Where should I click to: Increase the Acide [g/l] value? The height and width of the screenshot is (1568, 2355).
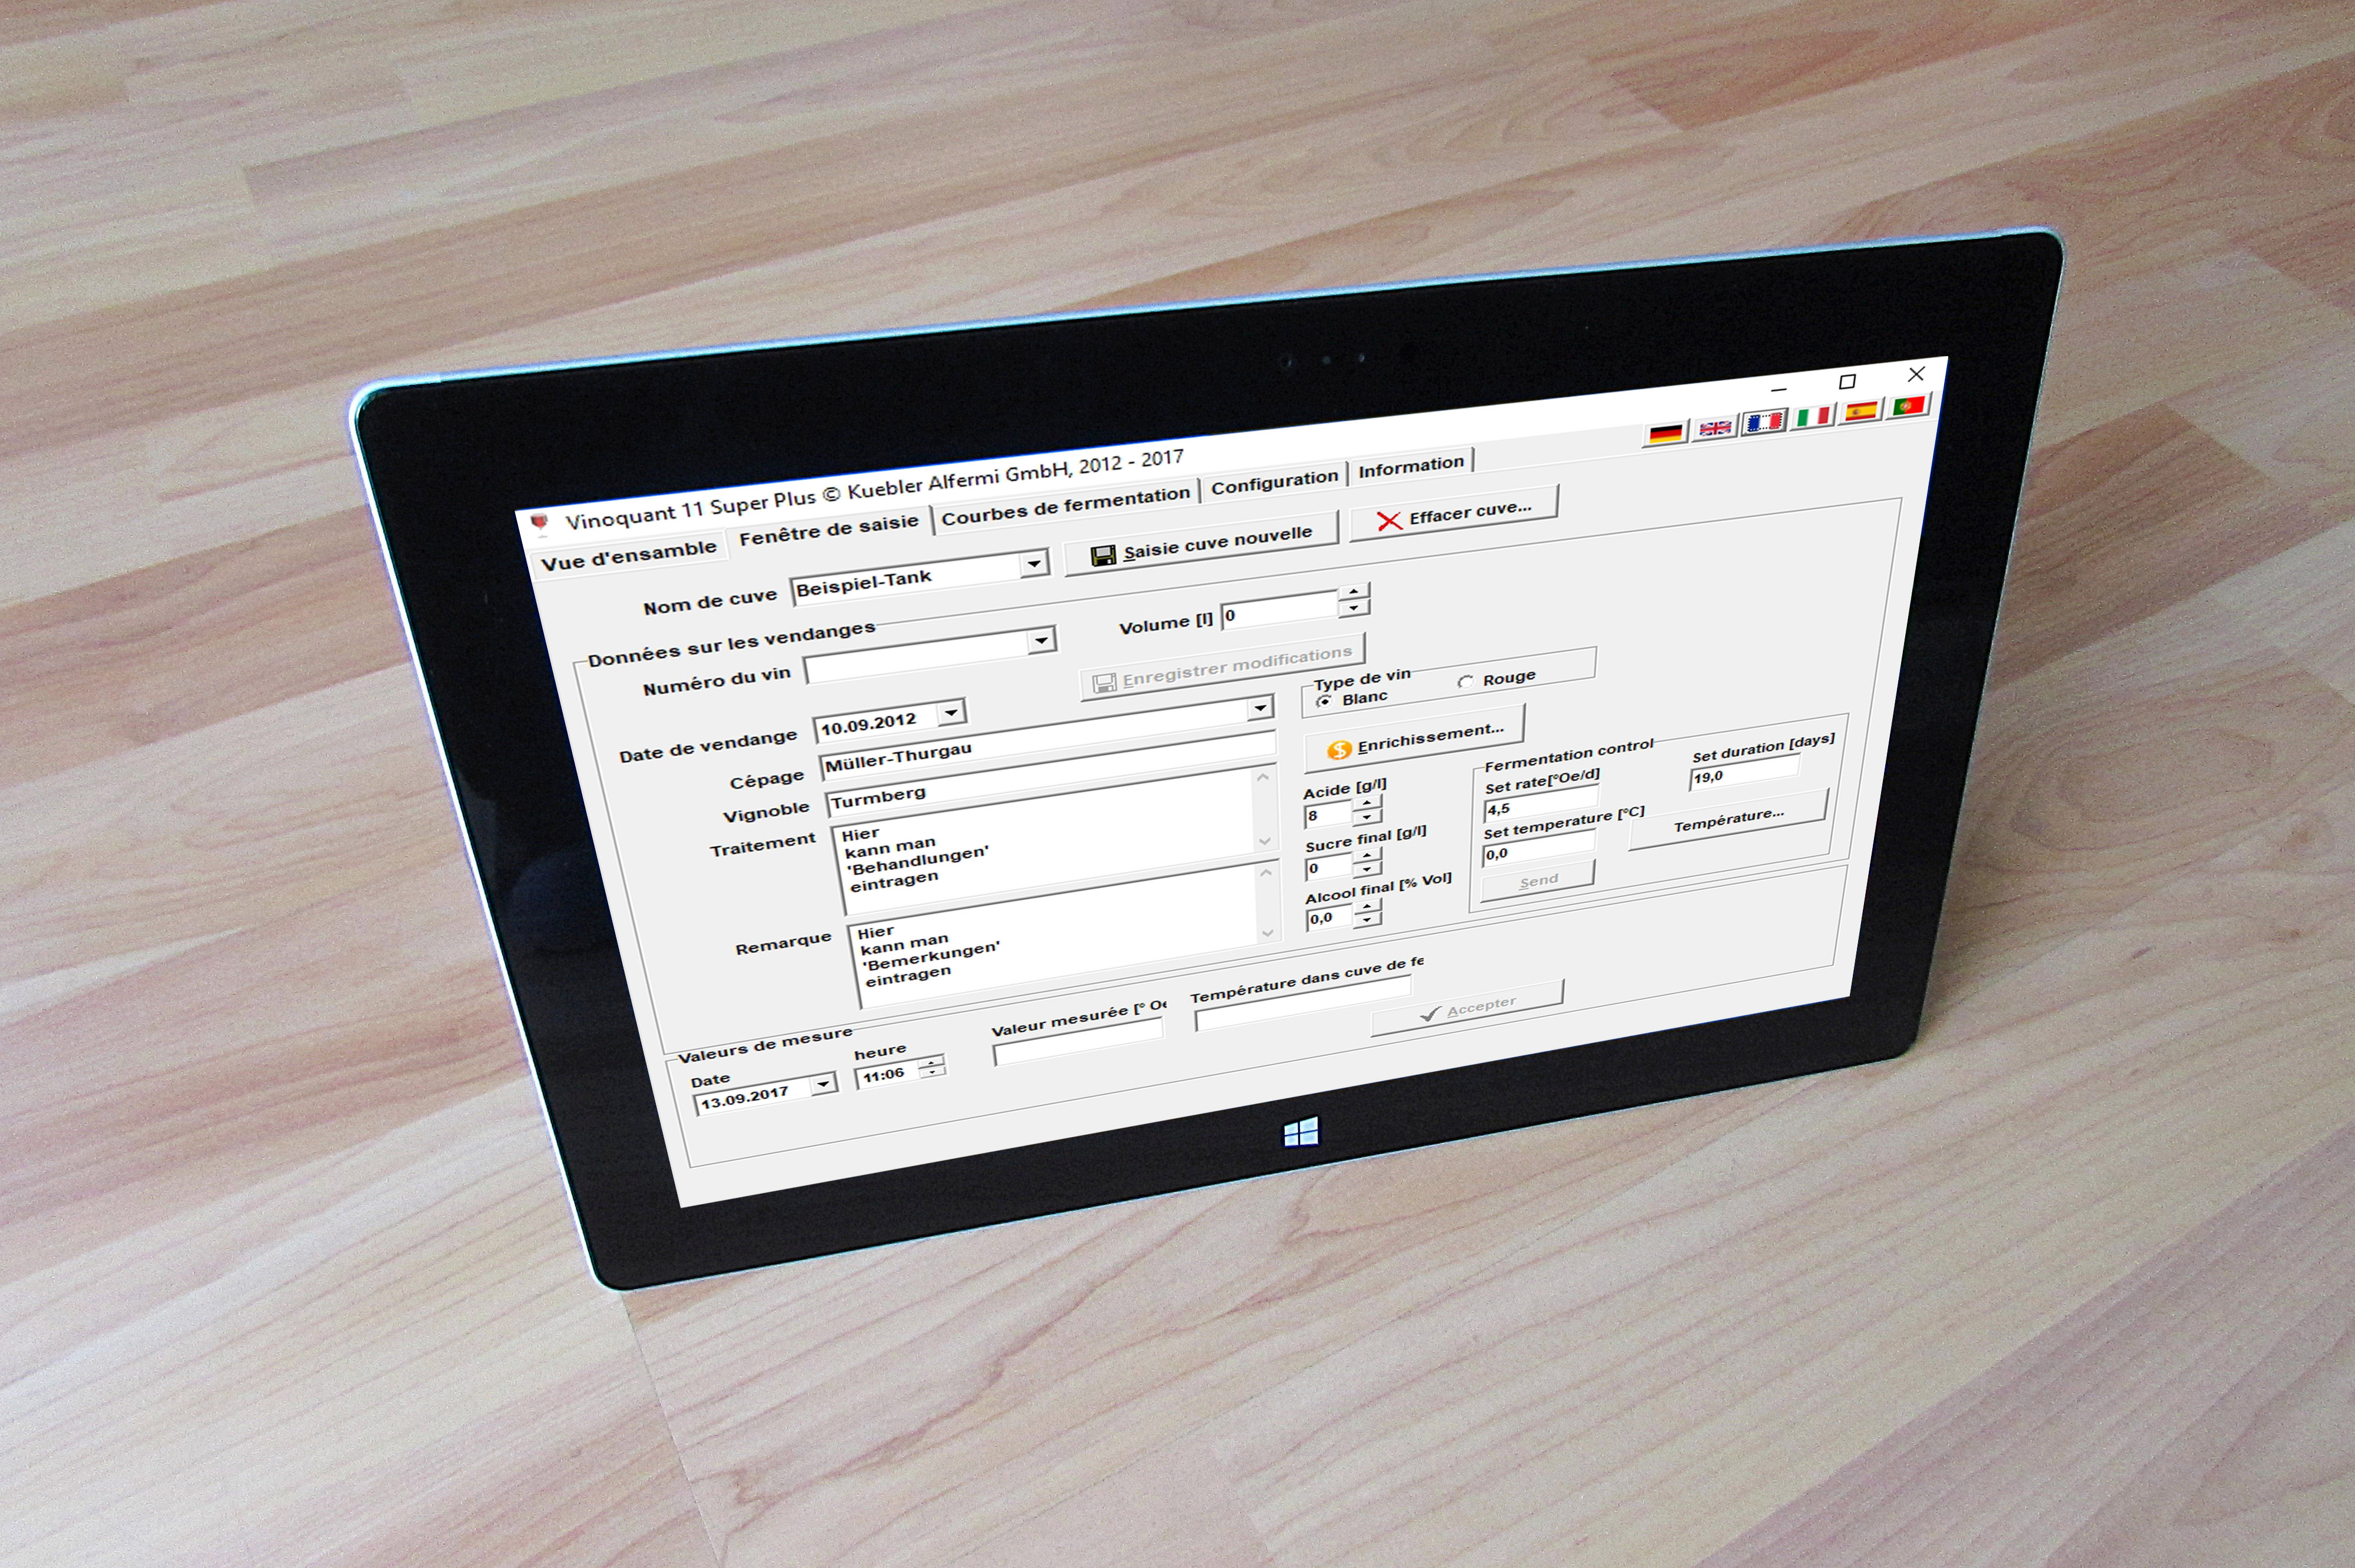(1367, 802)
